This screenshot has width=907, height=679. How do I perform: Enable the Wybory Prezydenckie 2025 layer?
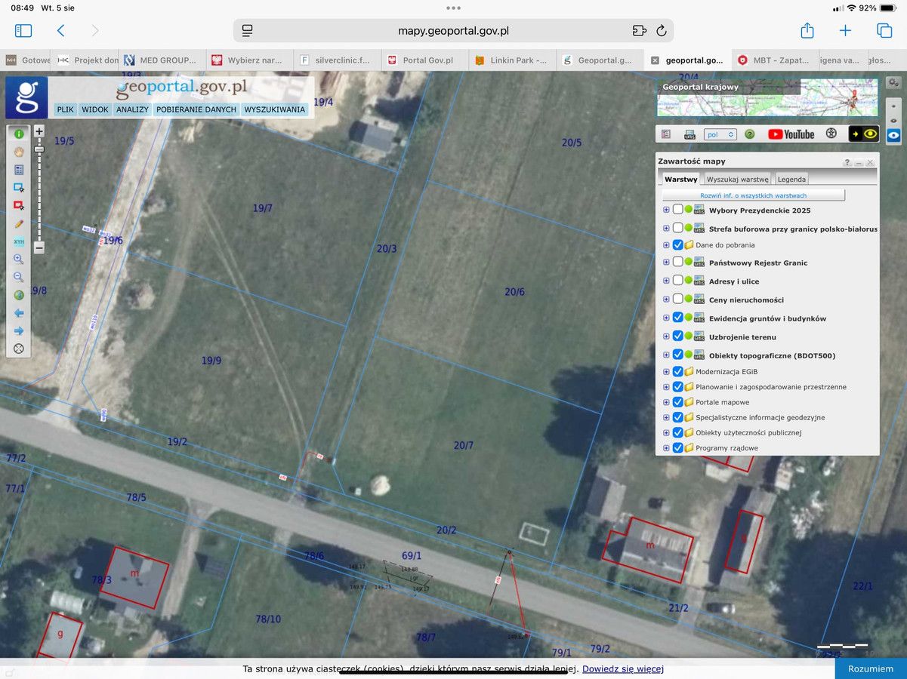[x=677, y=210]
